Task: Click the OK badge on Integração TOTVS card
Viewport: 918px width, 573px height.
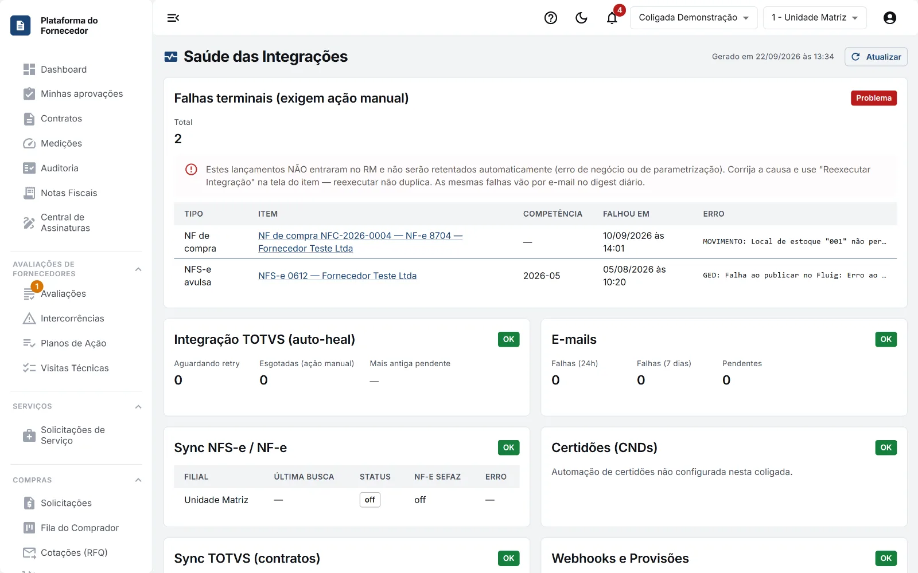Action: coord(508,339)
